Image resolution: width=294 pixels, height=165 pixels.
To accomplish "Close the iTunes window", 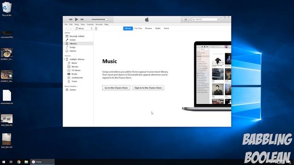I will (229, 17).
